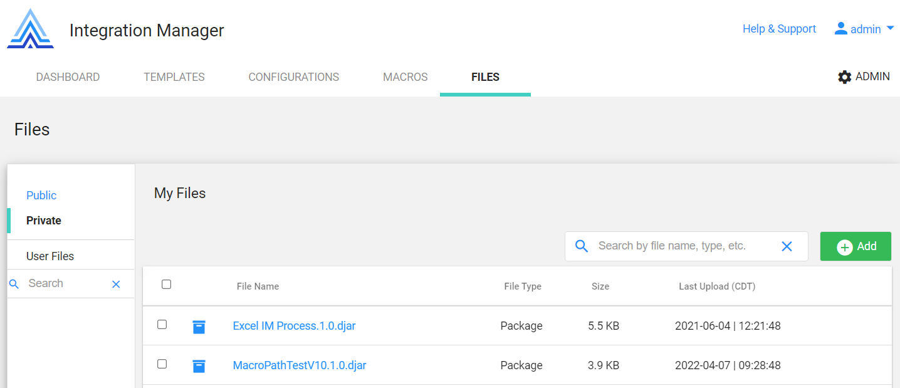Viewport: 900px width, 388px height.
Task: Click the Integration Manager logo
Action: [x=30, y=29]
